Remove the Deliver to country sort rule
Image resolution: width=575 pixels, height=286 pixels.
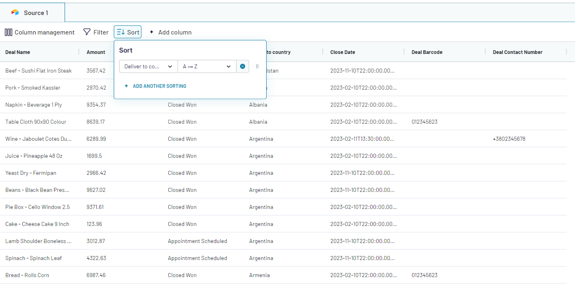pyautogui.click(x=243, y=67)
